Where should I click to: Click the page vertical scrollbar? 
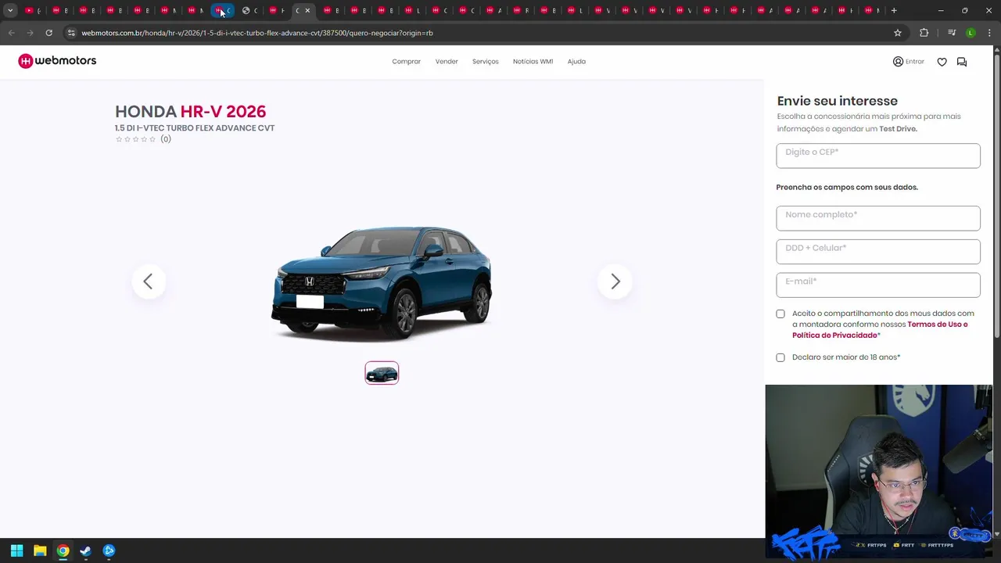point(996,195)
